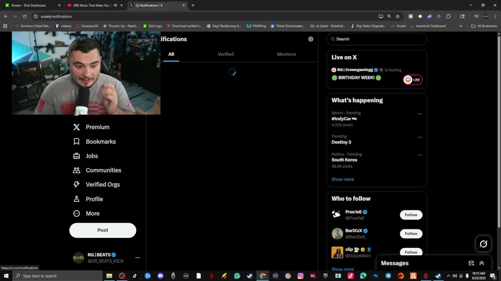
Task: Open options for South Korea trend
Action: [420, 155]
